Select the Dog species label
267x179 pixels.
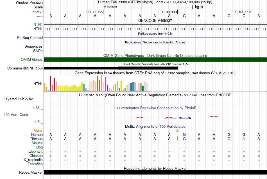[x=39, y=147]
